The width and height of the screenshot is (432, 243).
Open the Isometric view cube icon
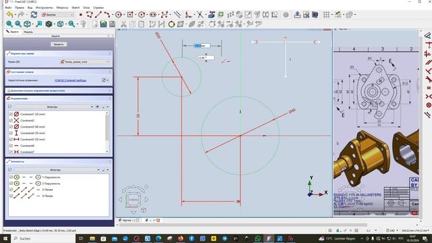pyautogui.click(x=27, y=24)
